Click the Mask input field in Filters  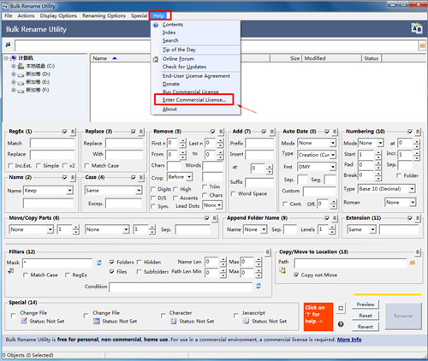coord(57,263)
